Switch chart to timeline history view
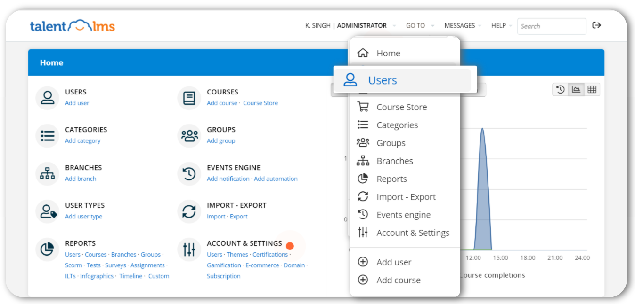The image size is (635, 304). 561,89
